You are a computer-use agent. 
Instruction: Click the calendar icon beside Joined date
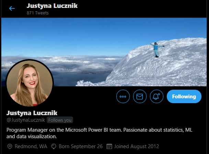pos(109,146)
